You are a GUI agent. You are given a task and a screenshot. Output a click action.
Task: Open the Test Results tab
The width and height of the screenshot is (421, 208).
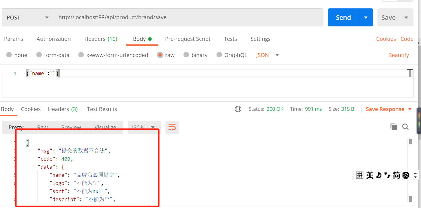pyautogui.click(x=102, y=109)
